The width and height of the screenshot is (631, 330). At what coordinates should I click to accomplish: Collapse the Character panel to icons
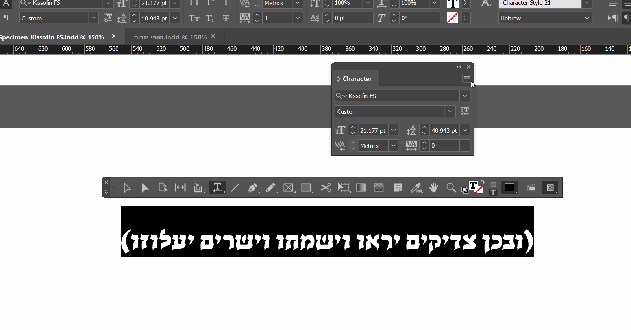click(x=459, y=67)
